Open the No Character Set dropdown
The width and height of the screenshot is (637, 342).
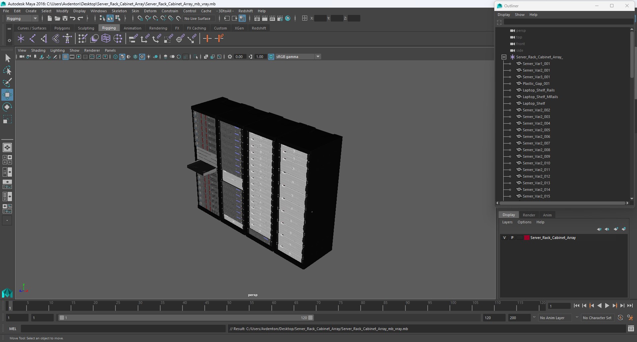[598, 318]
